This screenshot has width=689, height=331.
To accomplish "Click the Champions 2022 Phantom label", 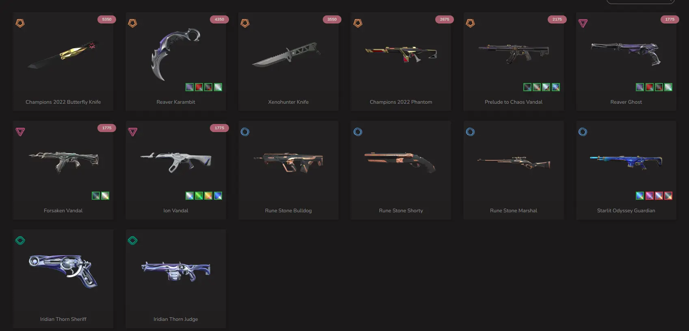I will (x=401, y=102).
